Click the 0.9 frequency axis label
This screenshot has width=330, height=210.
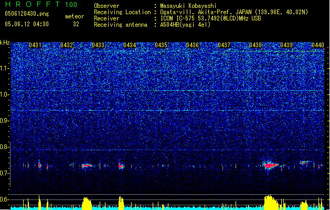point(5,121)
